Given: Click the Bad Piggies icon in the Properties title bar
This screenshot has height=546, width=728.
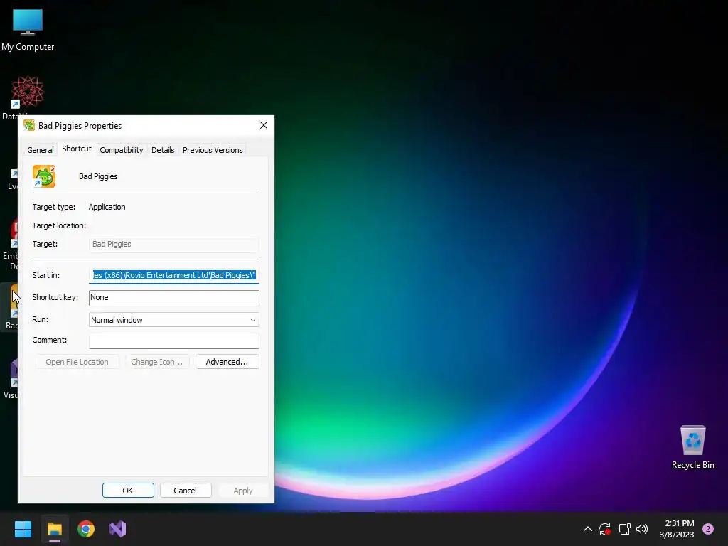Looking at the screenshot, I should click(x=29, y=125).
